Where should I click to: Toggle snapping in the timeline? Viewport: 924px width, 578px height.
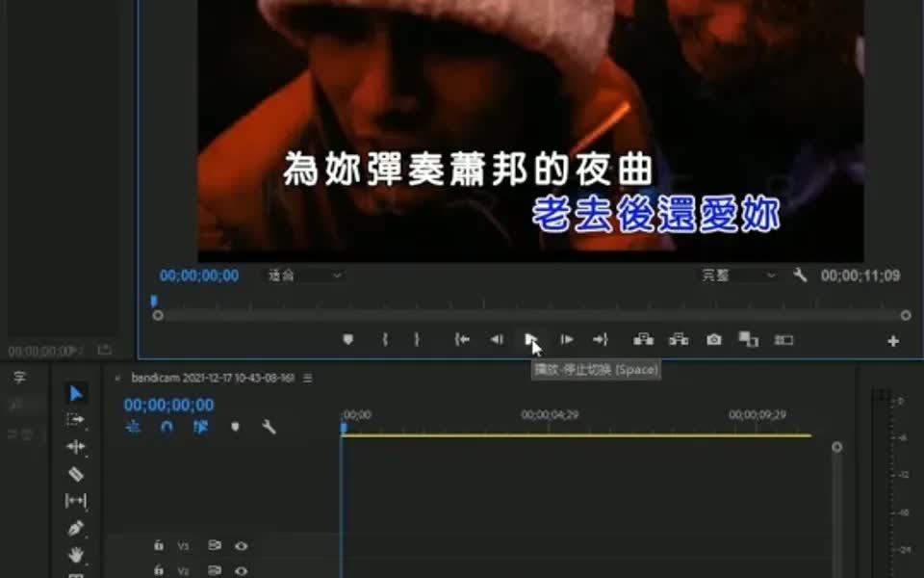[x=165, y=428]
